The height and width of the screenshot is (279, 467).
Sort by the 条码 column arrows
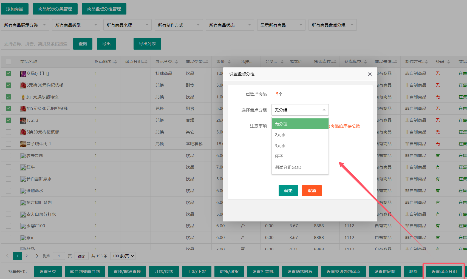point(449,62)
